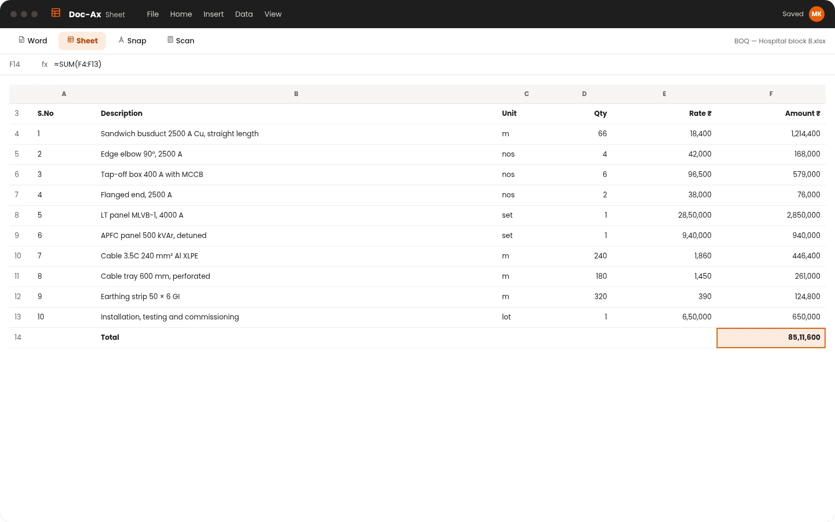Open the Insert menu
Screen dimensions: 835x522
click(x=213, y=14)
